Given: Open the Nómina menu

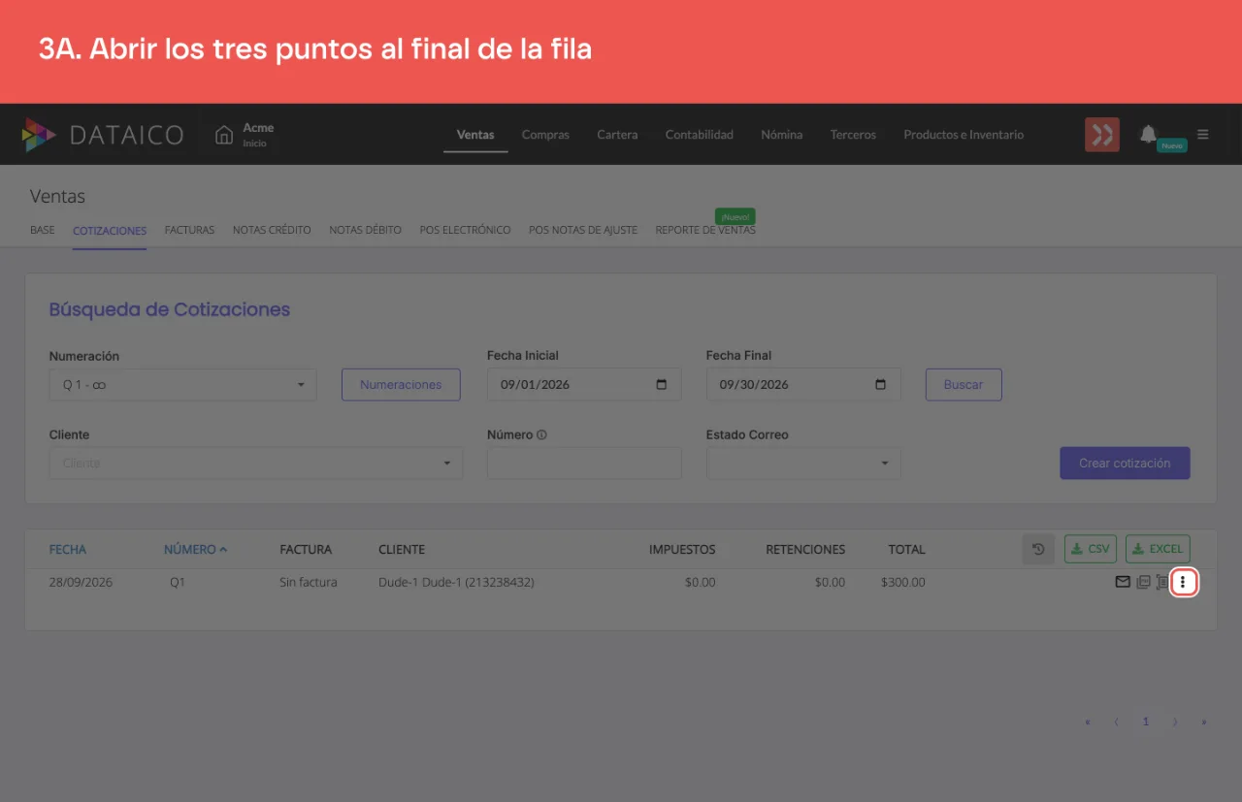Looking at the screenshot, I should (x=782, y=135).
